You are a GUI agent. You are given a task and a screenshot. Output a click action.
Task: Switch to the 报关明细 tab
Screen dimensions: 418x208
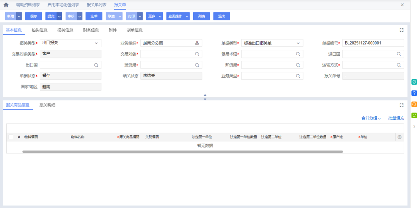(x=47, y=105)
